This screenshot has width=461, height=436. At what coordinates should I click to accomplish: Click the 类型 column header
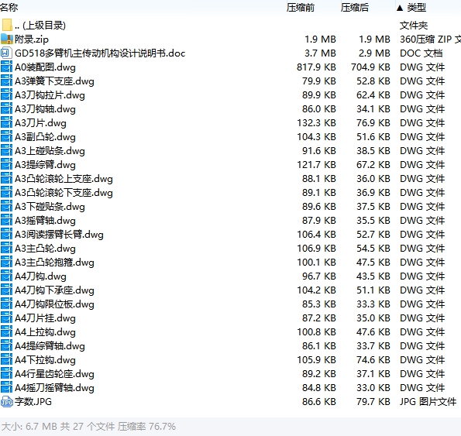click(416, 7)
